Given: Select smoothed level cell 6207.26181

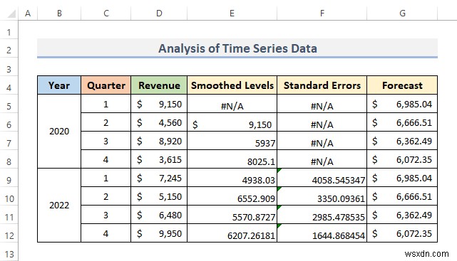Looking at the screenshot, I should 232,233.
